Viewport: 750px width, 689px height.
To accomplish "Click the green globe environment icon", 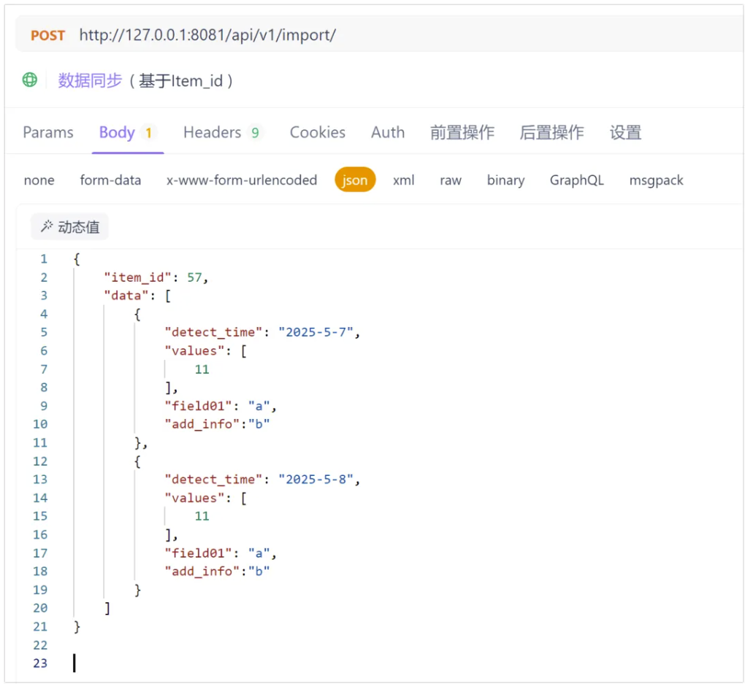I will click(x=30, y=80).
